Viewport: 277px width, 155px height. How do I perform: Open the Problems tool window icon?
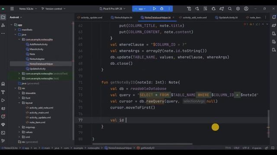coord(3,117)
